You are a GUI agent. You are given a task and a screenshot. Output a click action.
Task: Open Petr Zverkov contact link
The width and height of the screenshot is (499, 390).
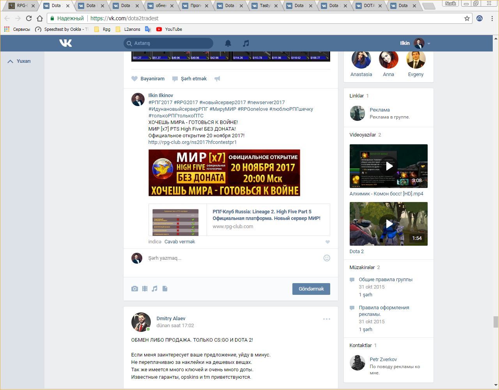click(x=383, y=360)
